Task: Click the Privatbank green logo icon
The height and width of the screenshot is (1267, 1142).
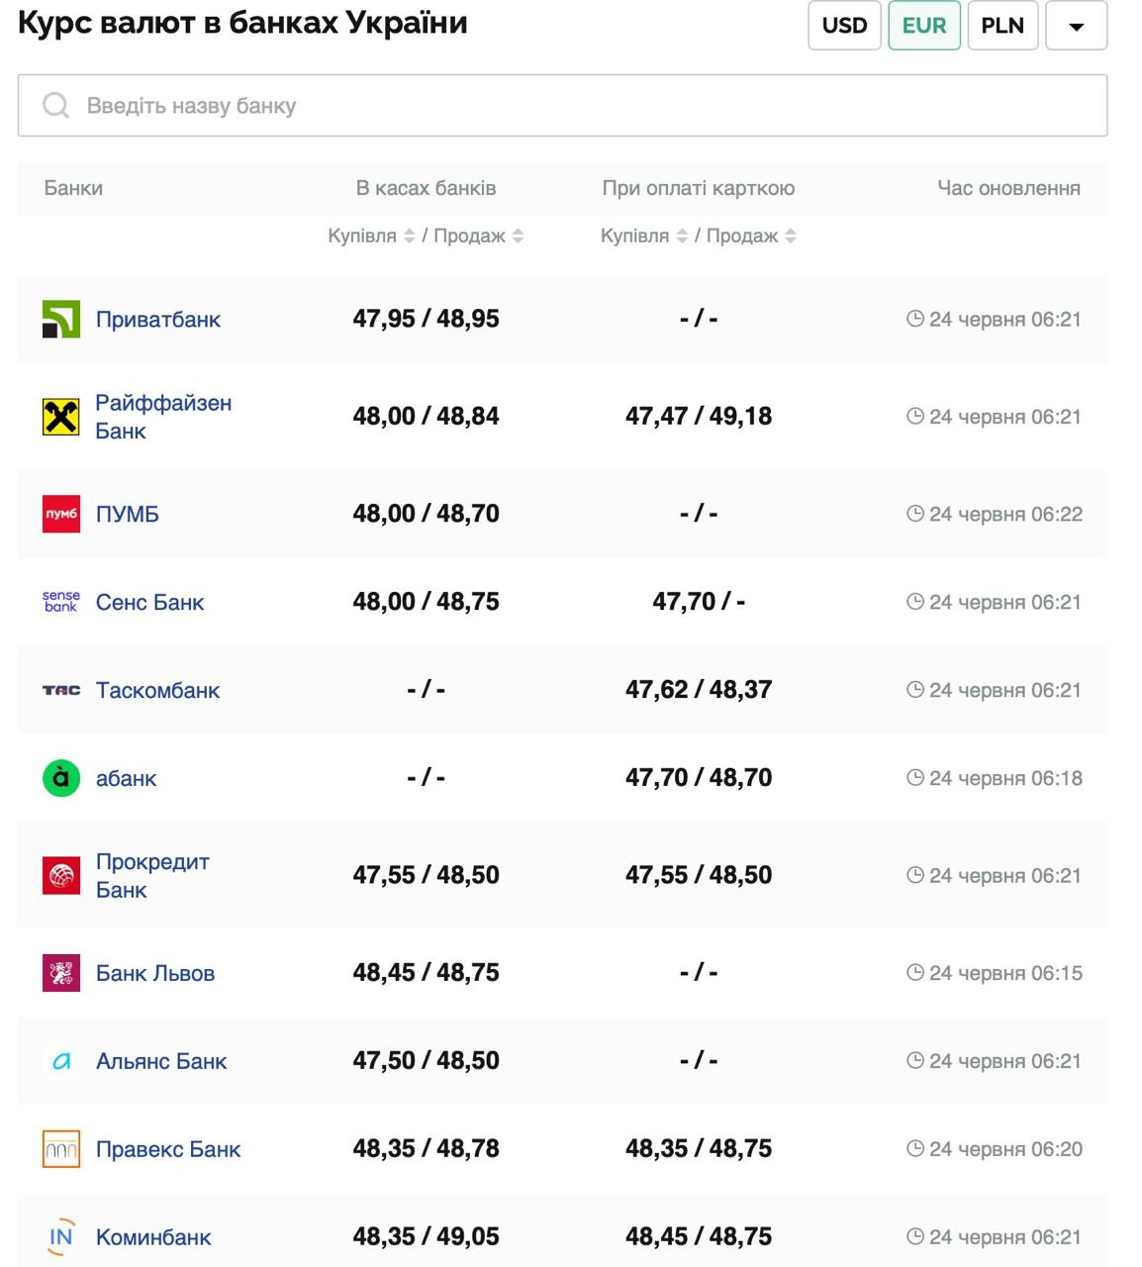Action: tap(60, 319)
